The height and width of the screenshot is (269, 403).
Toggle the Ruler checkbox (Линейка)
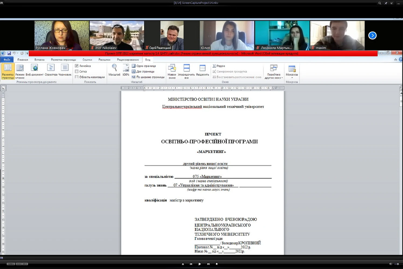click(77, 66)
